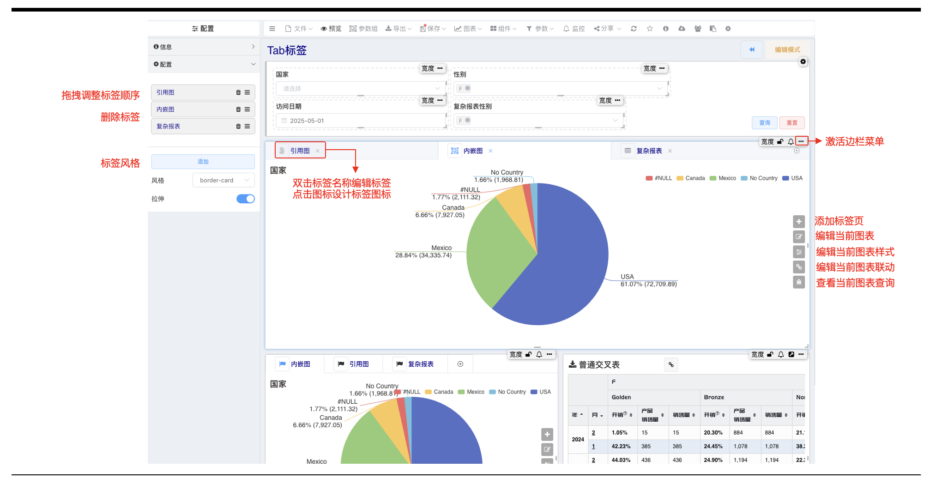The width and height of the screenshot is (930, 485).
Task: Click the chart style sliders side button
Action: click(x=799, y=252)
